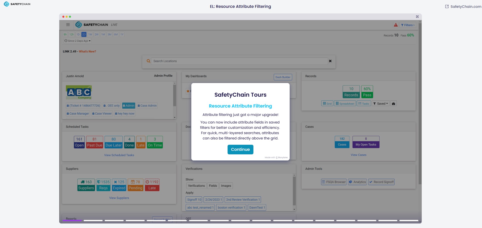Apply the 2nd Review Verification filter
Viewport: 482px width, 228px height.
tap(243, 200)
